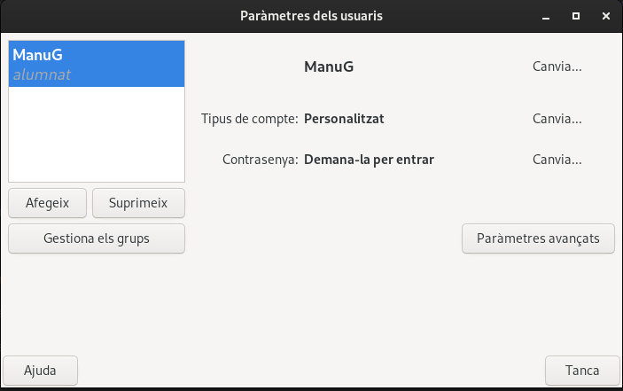Image resolution: width=623 pixels, height=391 pixels.
Task: Click the Tipus de compte label
Action: tap(250, 118)
